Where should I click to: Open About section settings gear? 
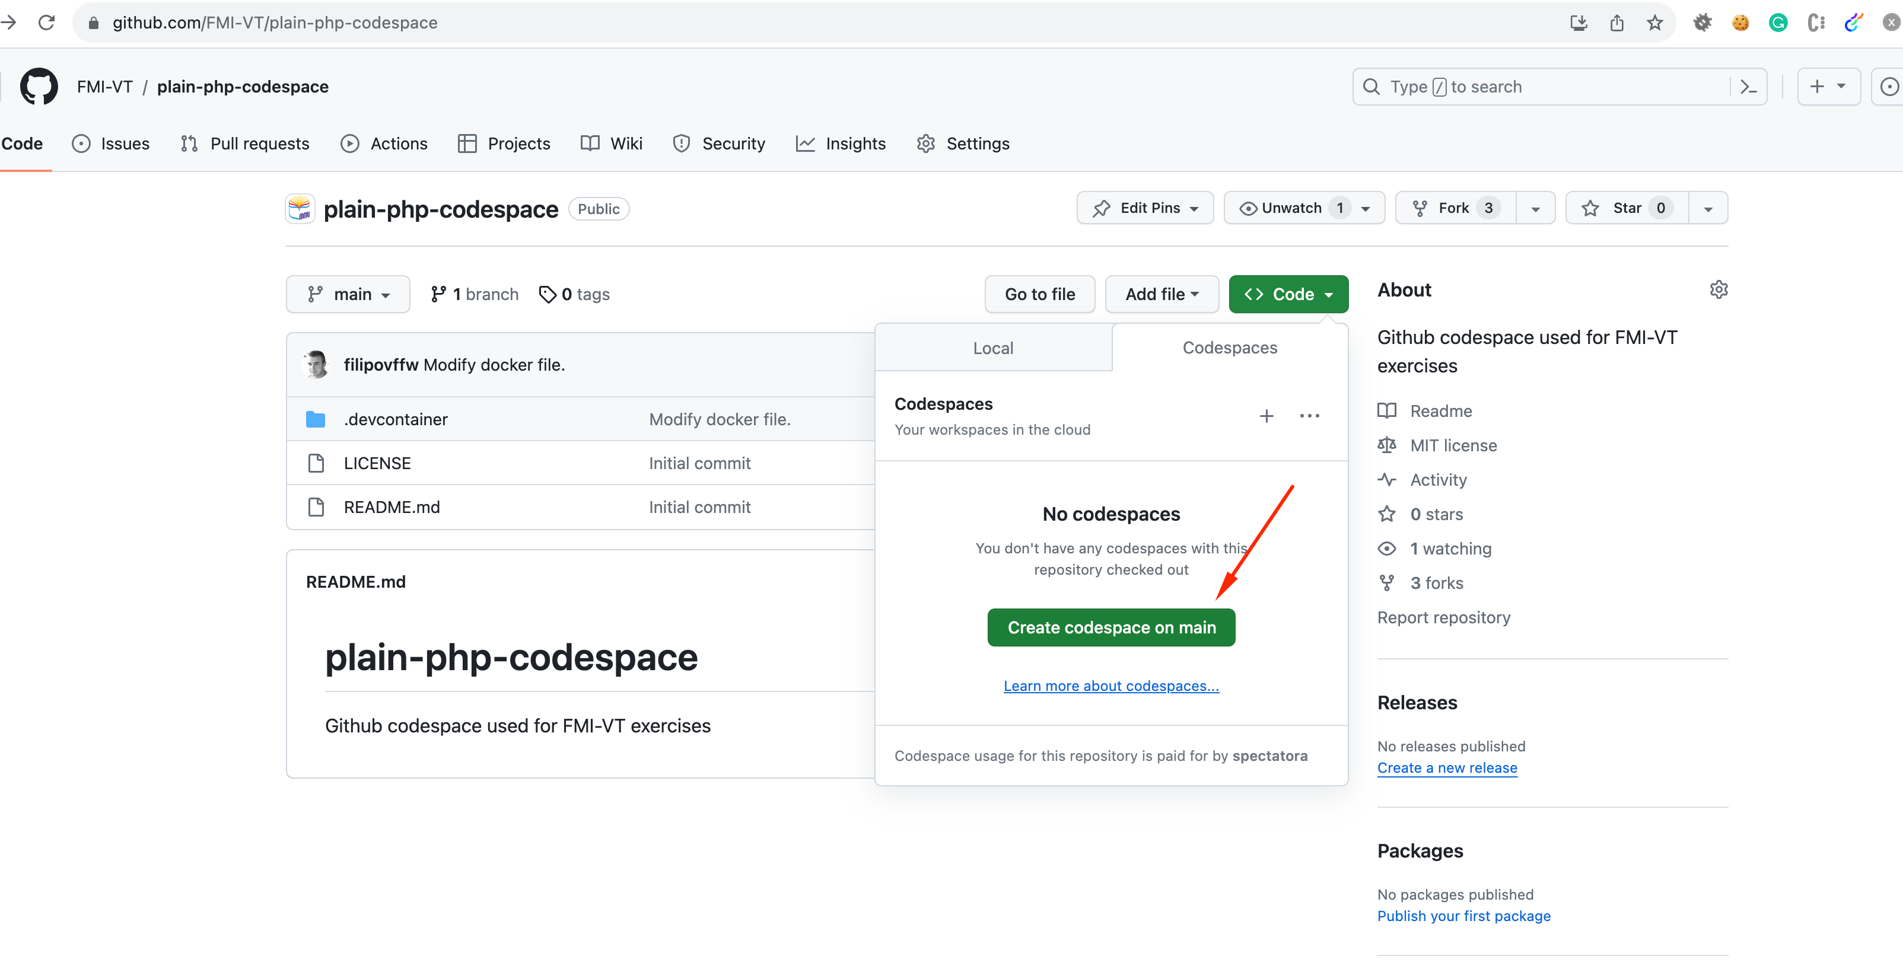pyautogui.click(x=1719, y=289)
